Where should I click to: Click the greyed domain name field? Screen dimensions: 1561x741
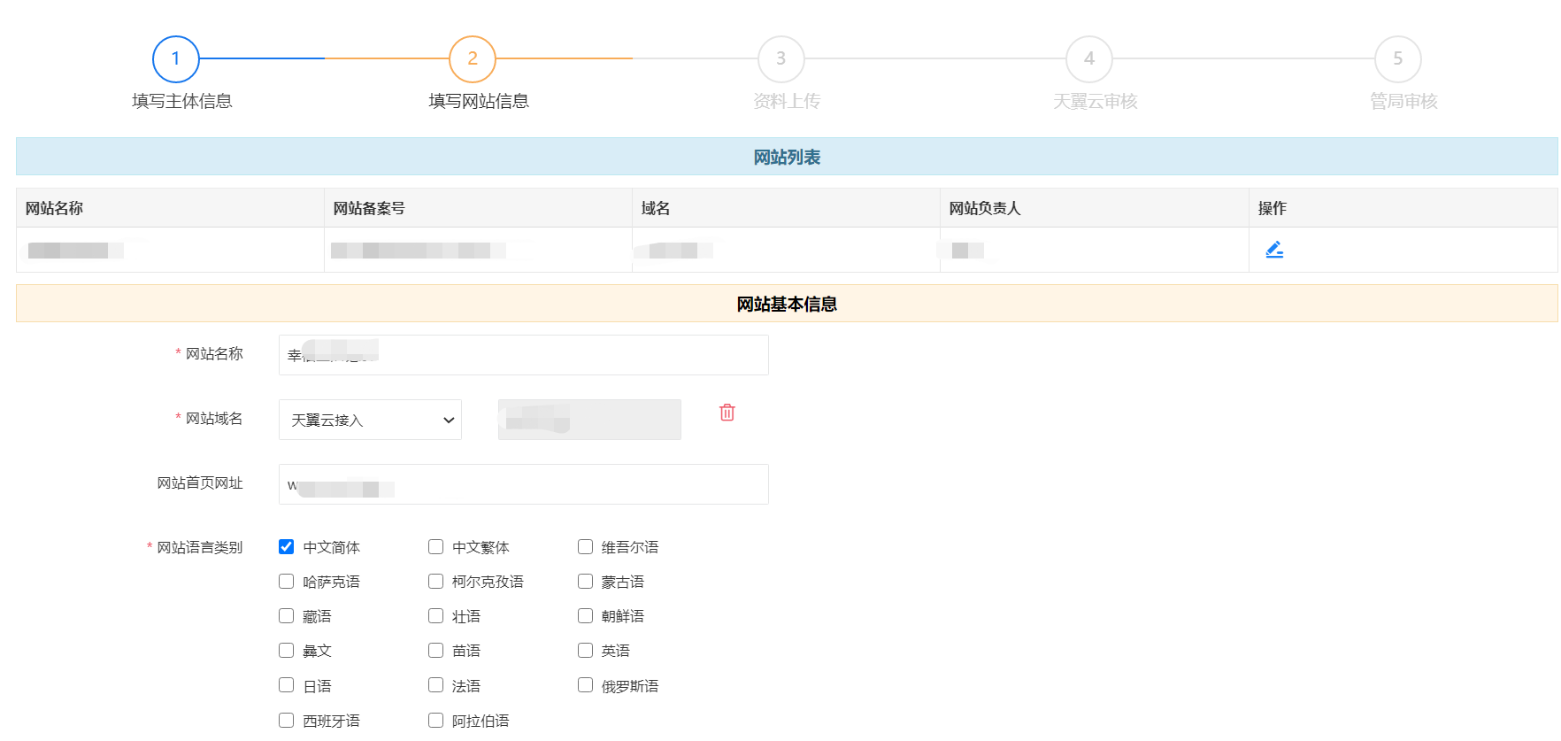tap(589, 420)
